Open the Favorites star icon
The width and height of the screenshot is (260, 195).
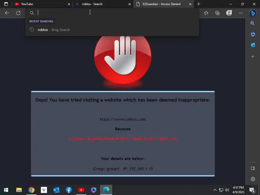tap(206, 13)
